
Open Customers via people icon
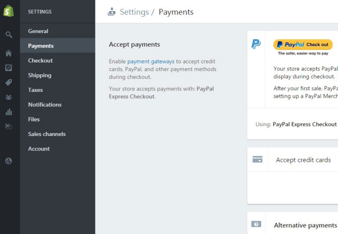click(9, 97)
